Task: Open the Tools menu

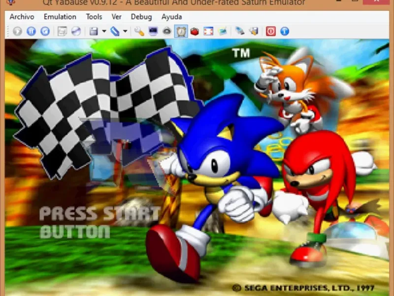Action: [94, 17]
